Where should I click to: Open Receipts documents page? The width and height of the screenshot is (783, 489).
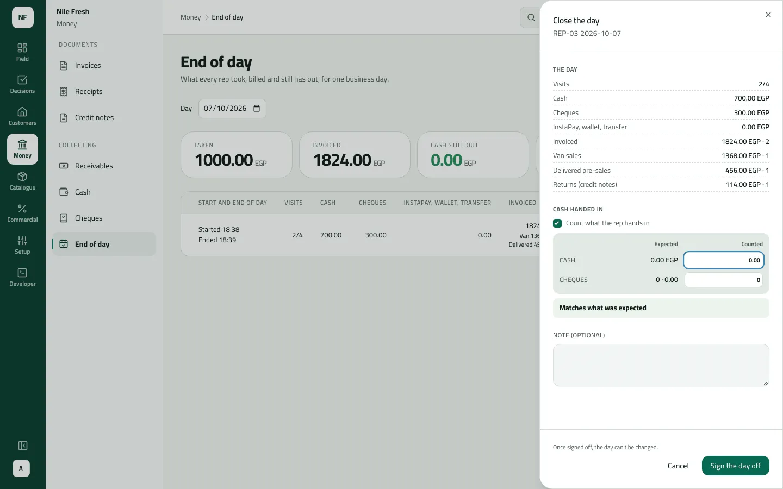click(104, 92)
